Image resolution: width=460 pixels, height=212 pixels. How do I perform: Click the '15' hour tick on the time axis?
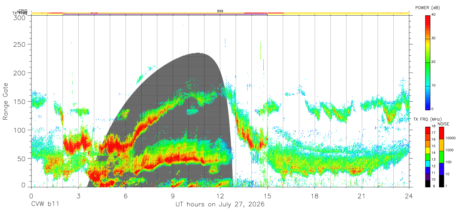click(267, 196)
